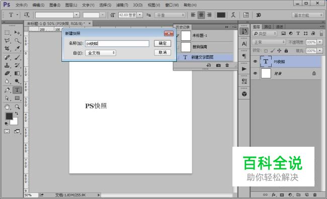Open the font size 42.69 dropdown

[x=140, y=15]
